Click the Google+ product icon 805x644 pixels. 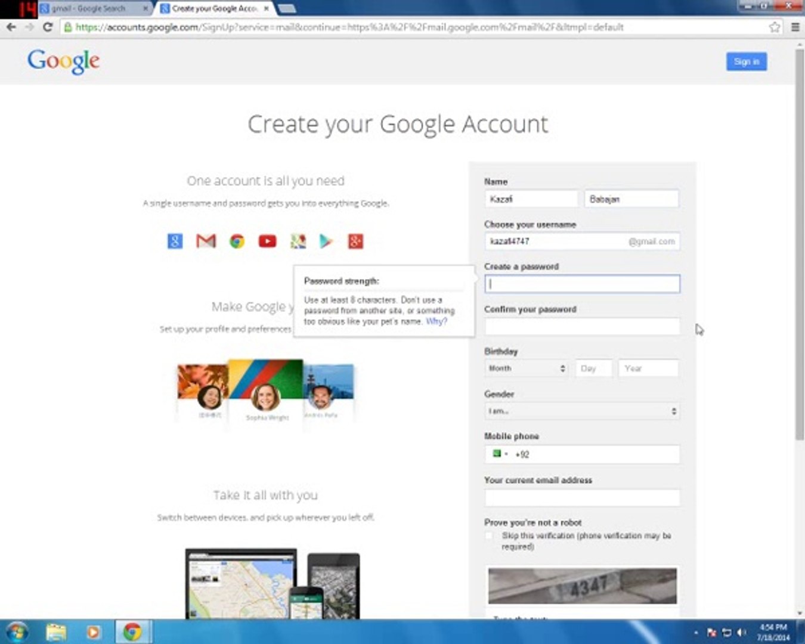(x=355, y=241)
